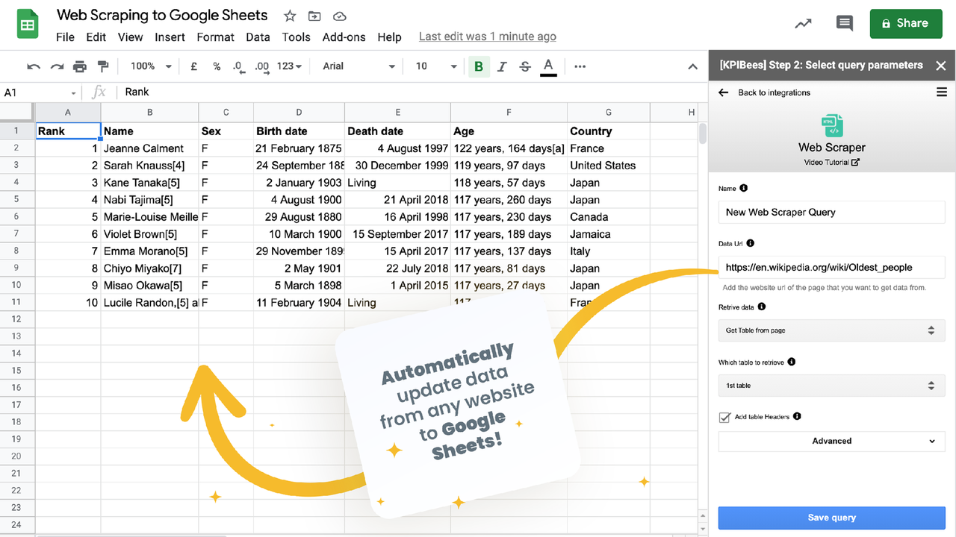This screenshot has width=956, height=537.
Task: Redo the last action
Action: point(57,66)
